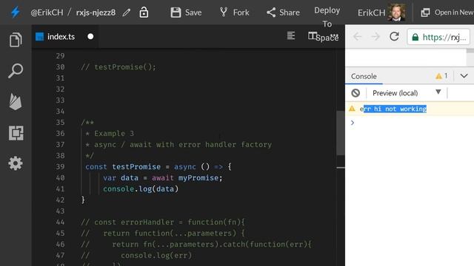Image resolution: width=474 pixels, height=266 pixels.
Task: Click the editor vertical scrollbar thumb
Action: pos(341,133)
